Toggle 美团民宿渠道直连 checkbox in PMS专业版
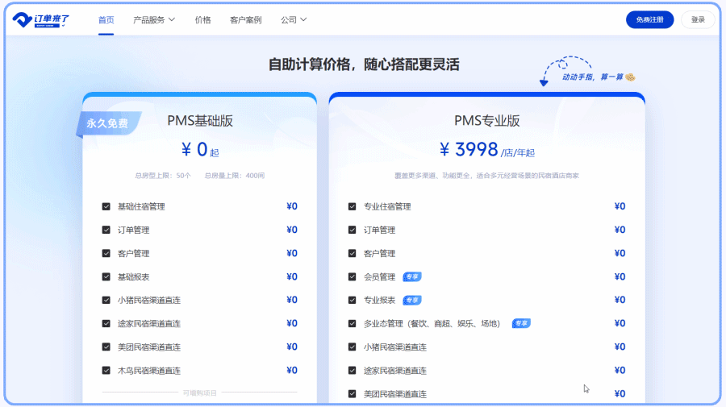Viewport: 726px width, 407px height. [x=352, y=394]
